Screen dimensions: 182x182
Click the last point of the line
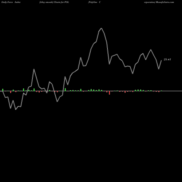(161, 60)
